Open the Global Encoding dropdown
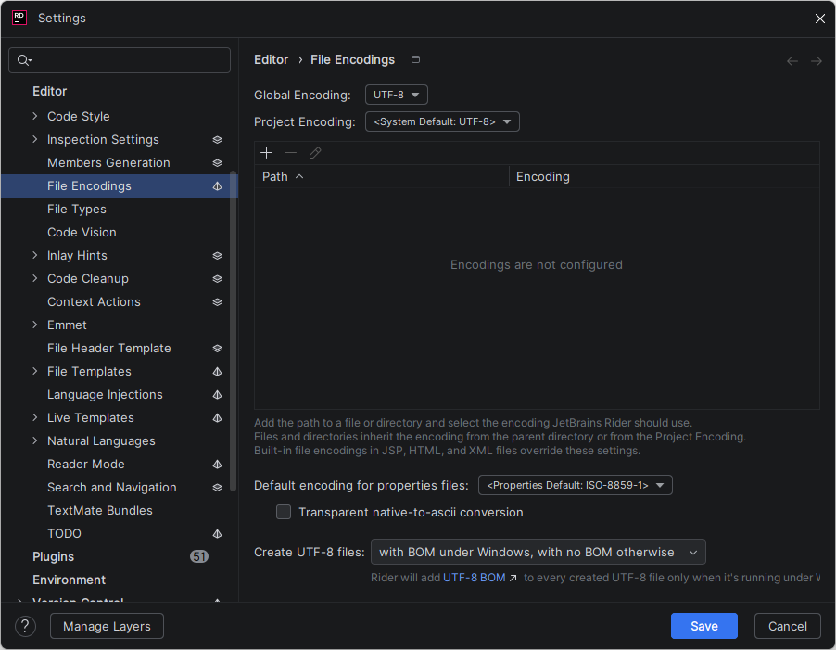 click(397, 94)
